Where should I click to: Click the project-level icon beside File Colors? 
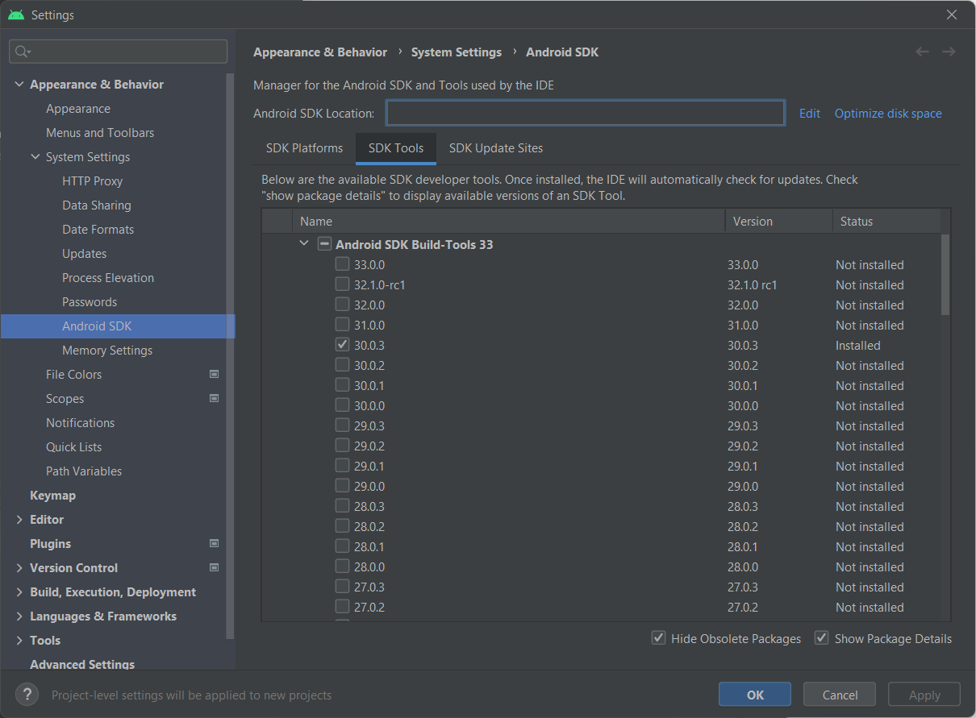[x=214, y=374]
